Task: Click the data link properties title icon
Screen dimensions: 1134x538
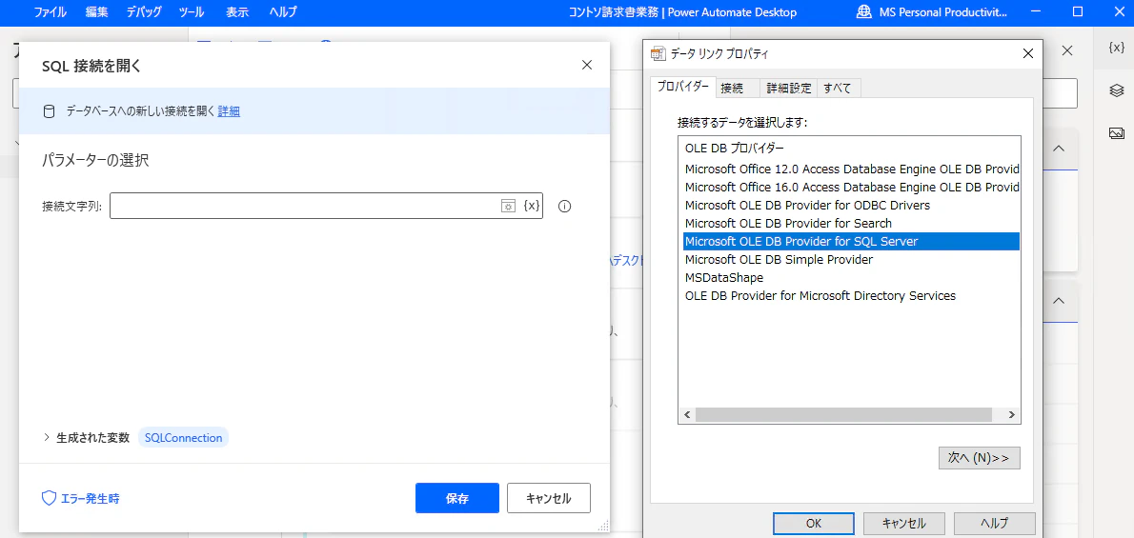Action: click(658, 53)
